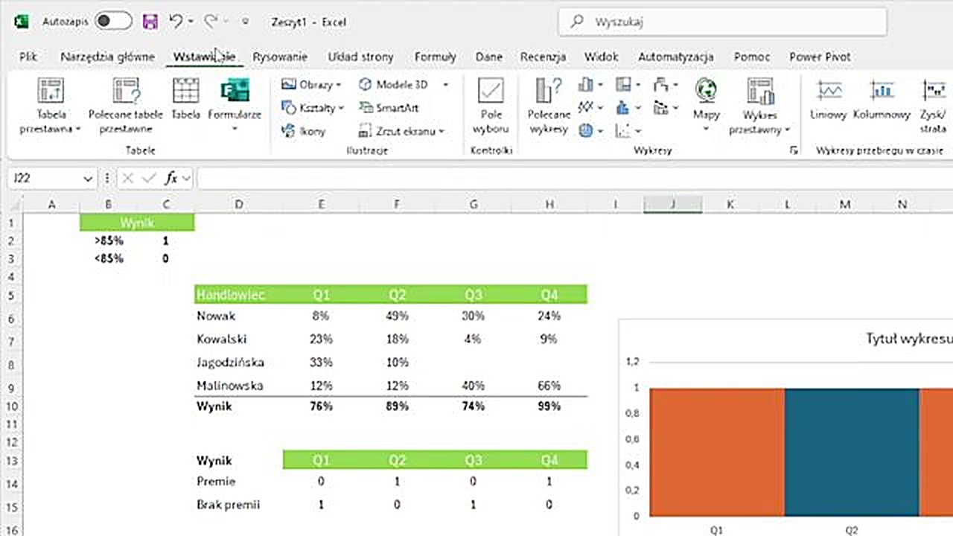The height and width of the screenshot is (536, 953).
Task: Open the Mapy chart icon
Action: [706, 92]
